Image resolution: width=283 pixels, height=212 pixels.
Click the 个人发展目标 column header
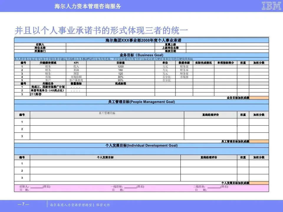105,157
